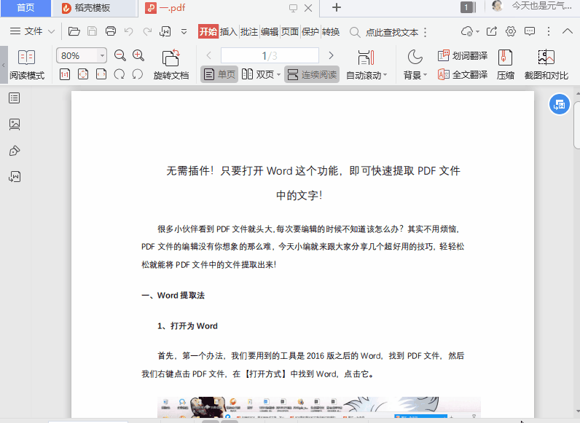Expand the File (文件) menu arrow
This screenshot has width=580, height=423.
tap(52, 31)
